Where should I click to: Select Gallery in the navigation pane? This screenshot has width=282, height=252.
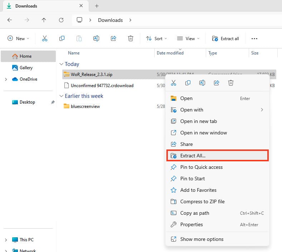click(26, 67)
